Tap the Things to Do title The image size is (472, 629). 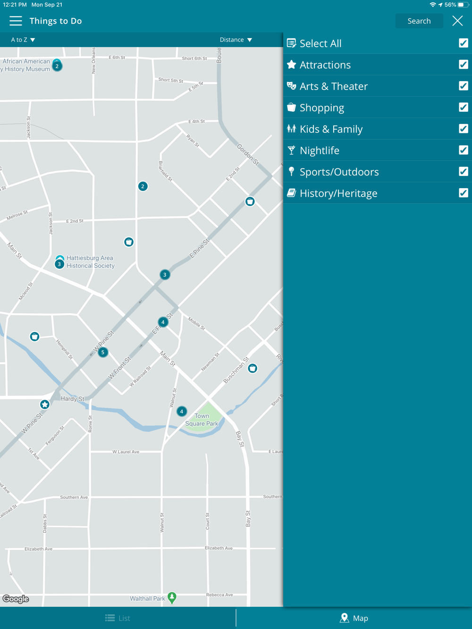point(56,21)
